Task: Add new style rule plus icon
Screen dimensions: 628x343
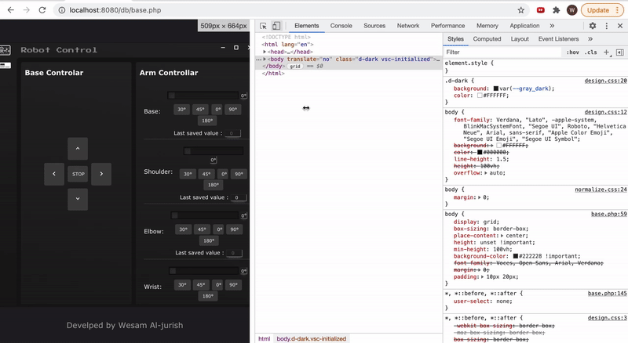Action: point(606,52)
